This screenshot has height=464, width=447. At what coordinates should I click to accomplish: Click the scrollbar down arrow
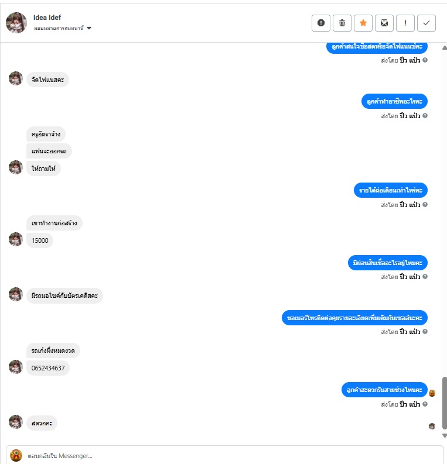(444, 435)
